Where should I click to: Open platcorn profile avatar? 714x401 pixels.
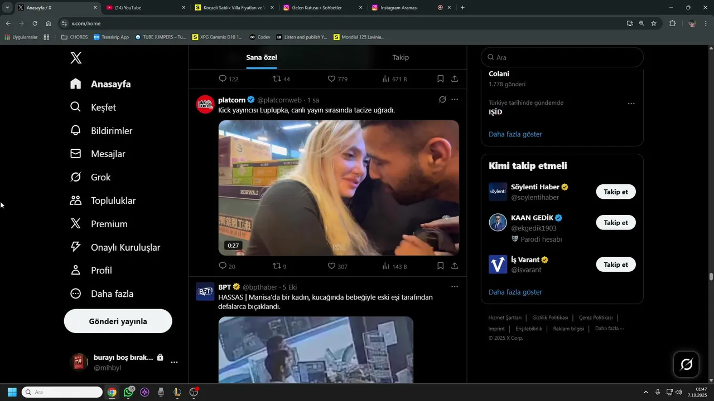205,104
